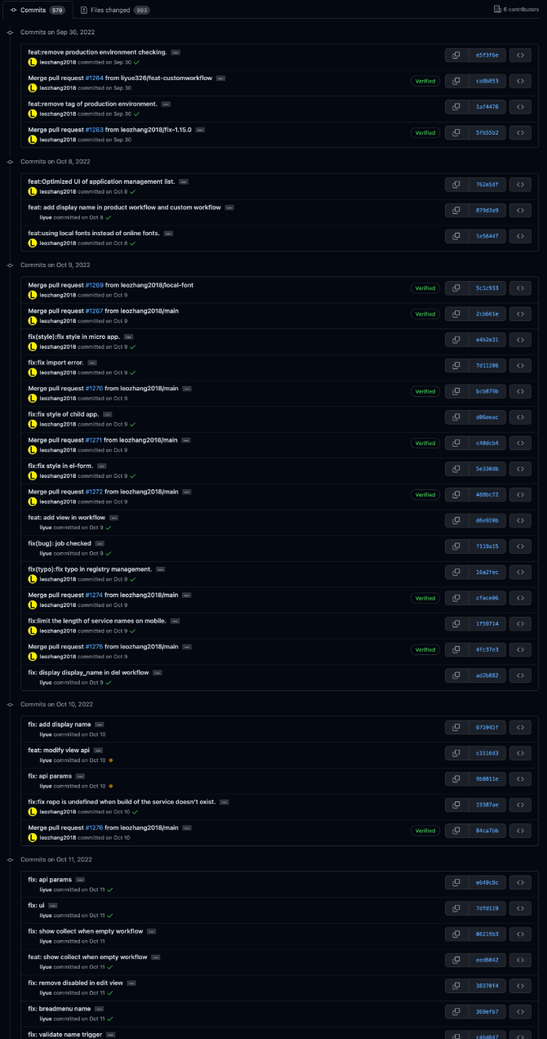Image resolution: width=547 pixels, height=1039 pixels.
Task: Click green check status on e5f3f6e commit
Action: coord(137,62)
